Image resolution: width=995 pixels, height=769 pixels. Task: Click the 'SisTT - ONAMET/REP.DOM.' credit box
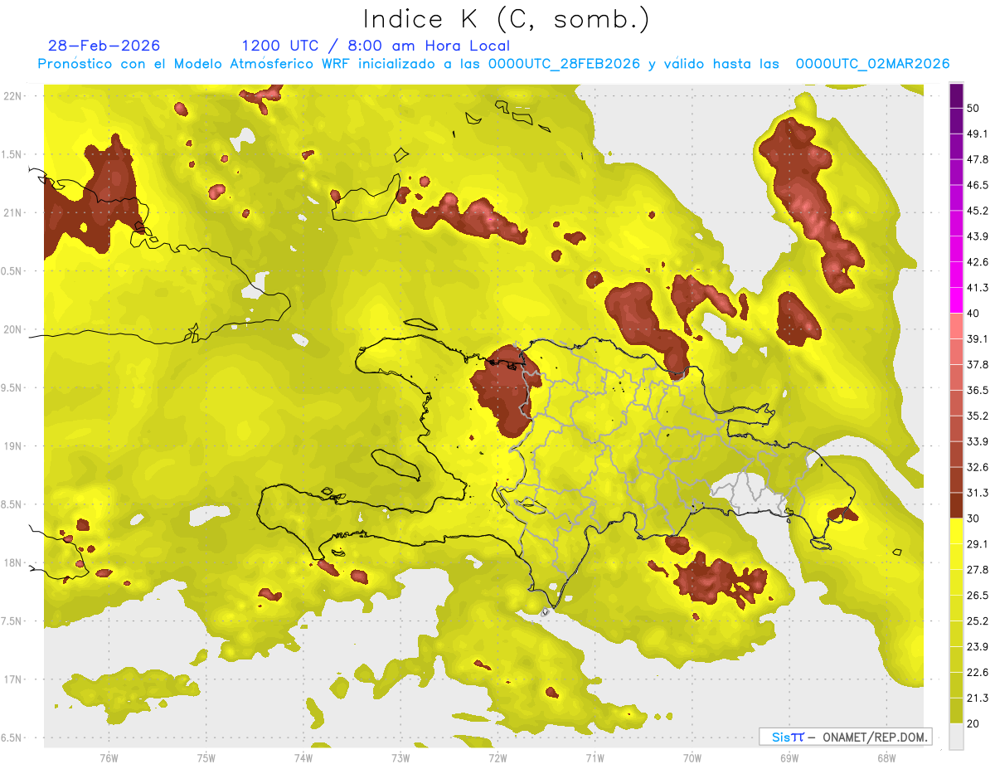[x=846, y=737]
